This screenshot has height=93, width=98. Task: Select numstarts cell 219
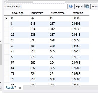point(40,24)
